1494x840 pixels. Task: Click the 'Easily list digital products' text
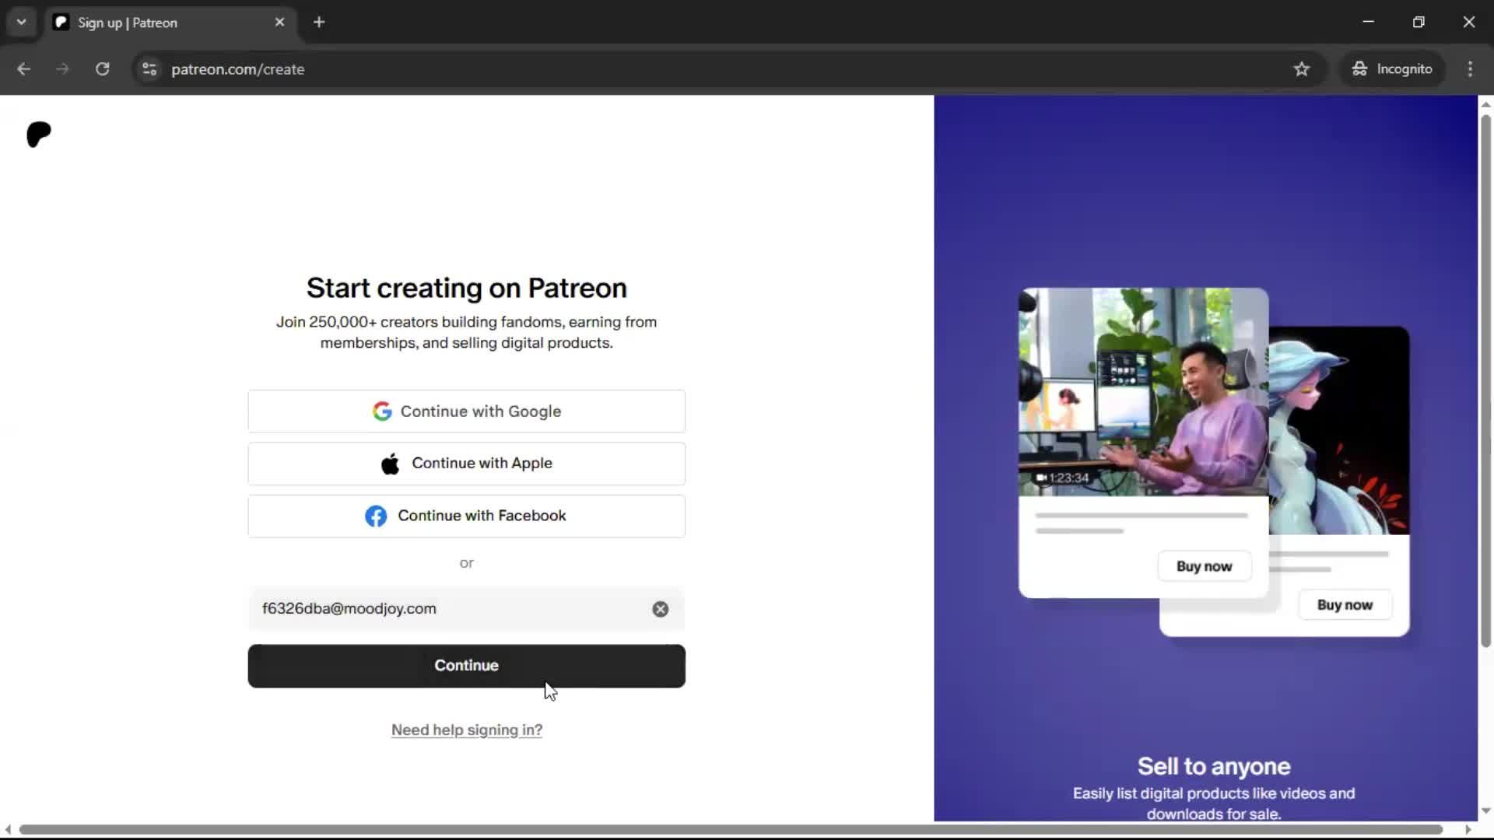tap(1214, 803)
